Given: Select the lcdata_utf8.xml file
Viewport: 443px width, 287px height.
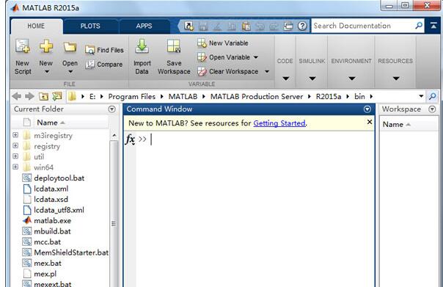Looking at the screenshot, I should coord(54,210).
